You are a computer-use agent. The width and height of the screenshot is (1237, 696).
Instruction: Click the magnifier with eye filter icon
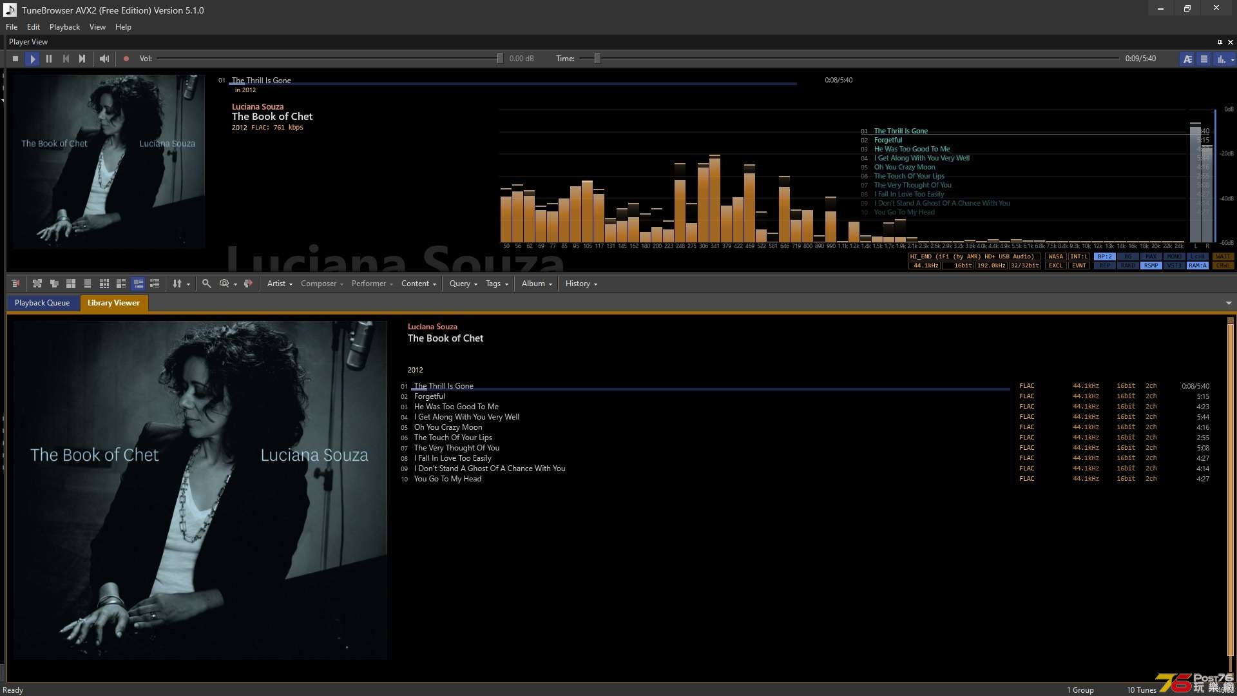click(224, 284)
